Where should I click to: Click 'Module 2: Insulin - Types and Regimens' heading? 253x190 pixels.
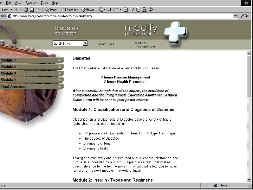(113, 180)
